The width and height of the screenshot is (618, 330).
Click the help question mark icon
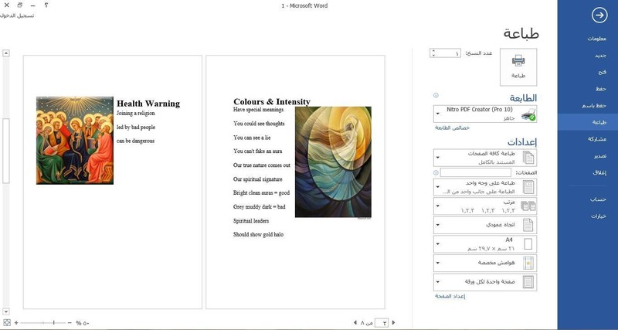tap(46, 5)
